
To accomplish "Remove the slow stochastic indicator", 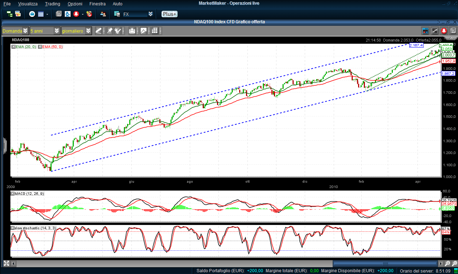I will click(x=13, y=228).
